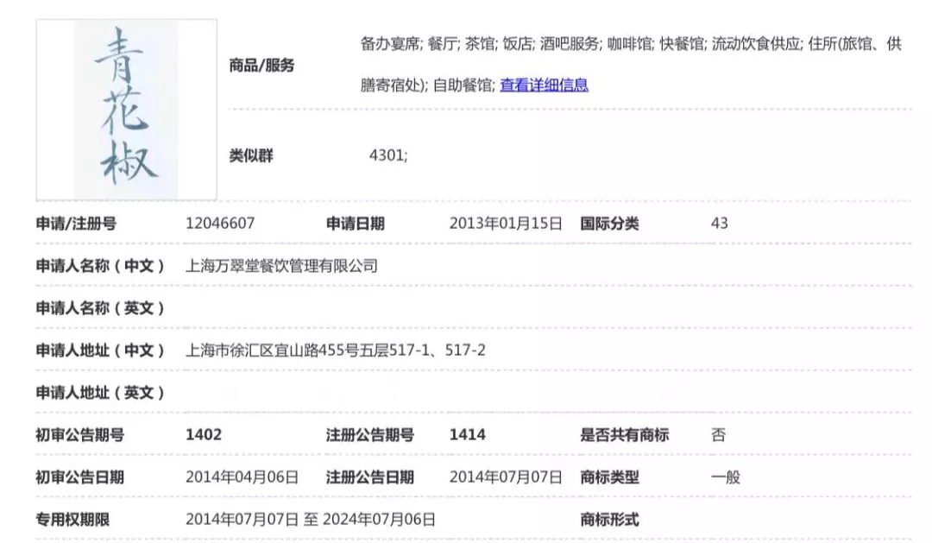Select the 注册公告期号 label

pos(369,435)
